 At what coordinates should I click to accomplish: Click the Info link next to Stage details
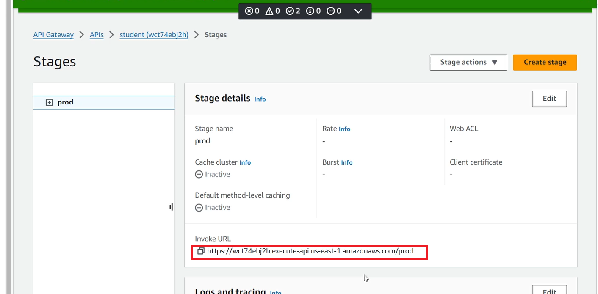(260, 99)
